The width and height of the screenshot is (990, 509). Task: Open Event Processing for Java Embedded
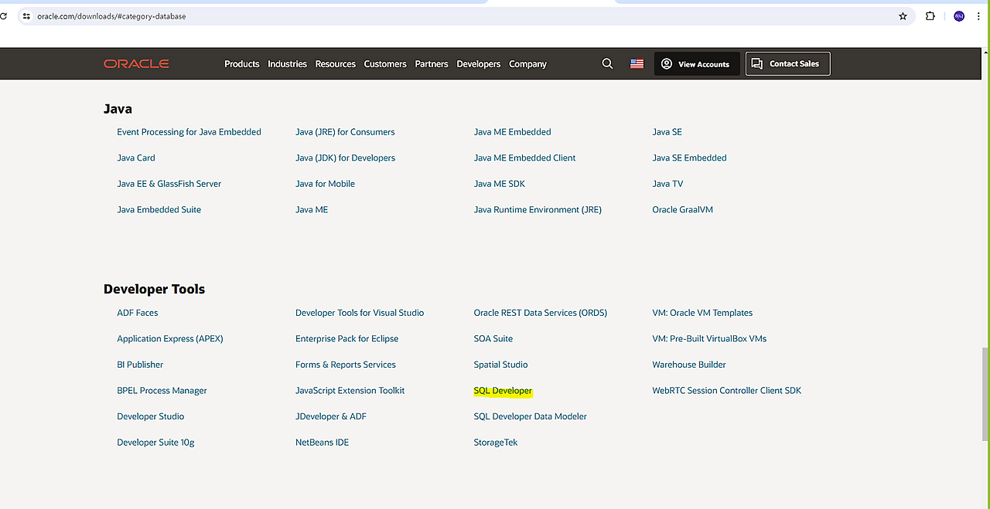[x=189, y=132]
